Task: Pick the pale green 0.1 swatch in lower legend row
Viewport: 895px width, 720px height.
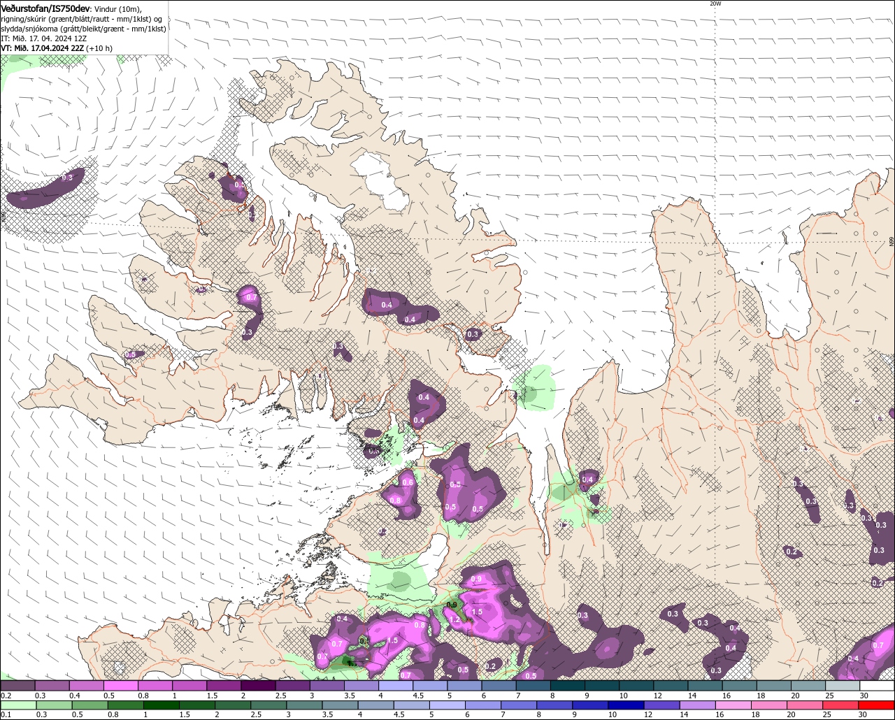Action: tap(17, 705)
